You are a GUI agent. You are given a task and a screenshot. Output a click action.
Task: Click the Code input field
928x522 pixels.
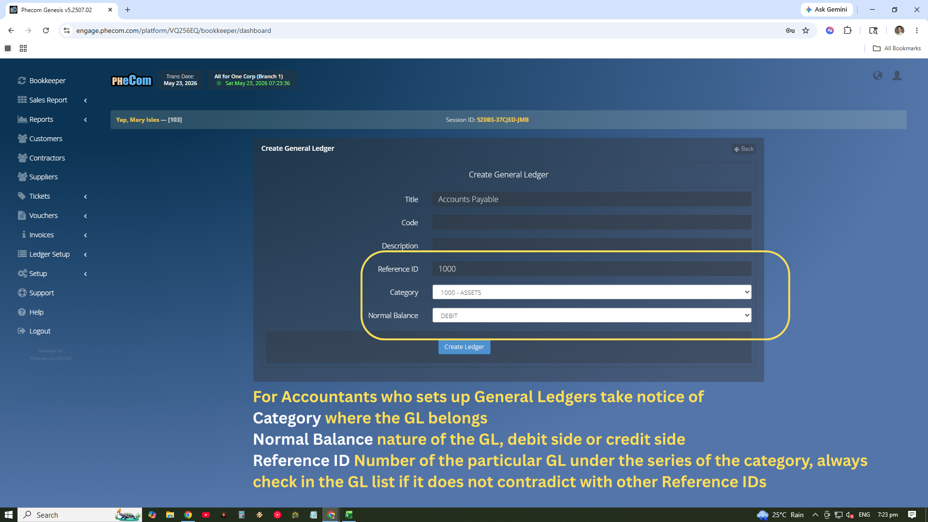click(x=592, y=222)
